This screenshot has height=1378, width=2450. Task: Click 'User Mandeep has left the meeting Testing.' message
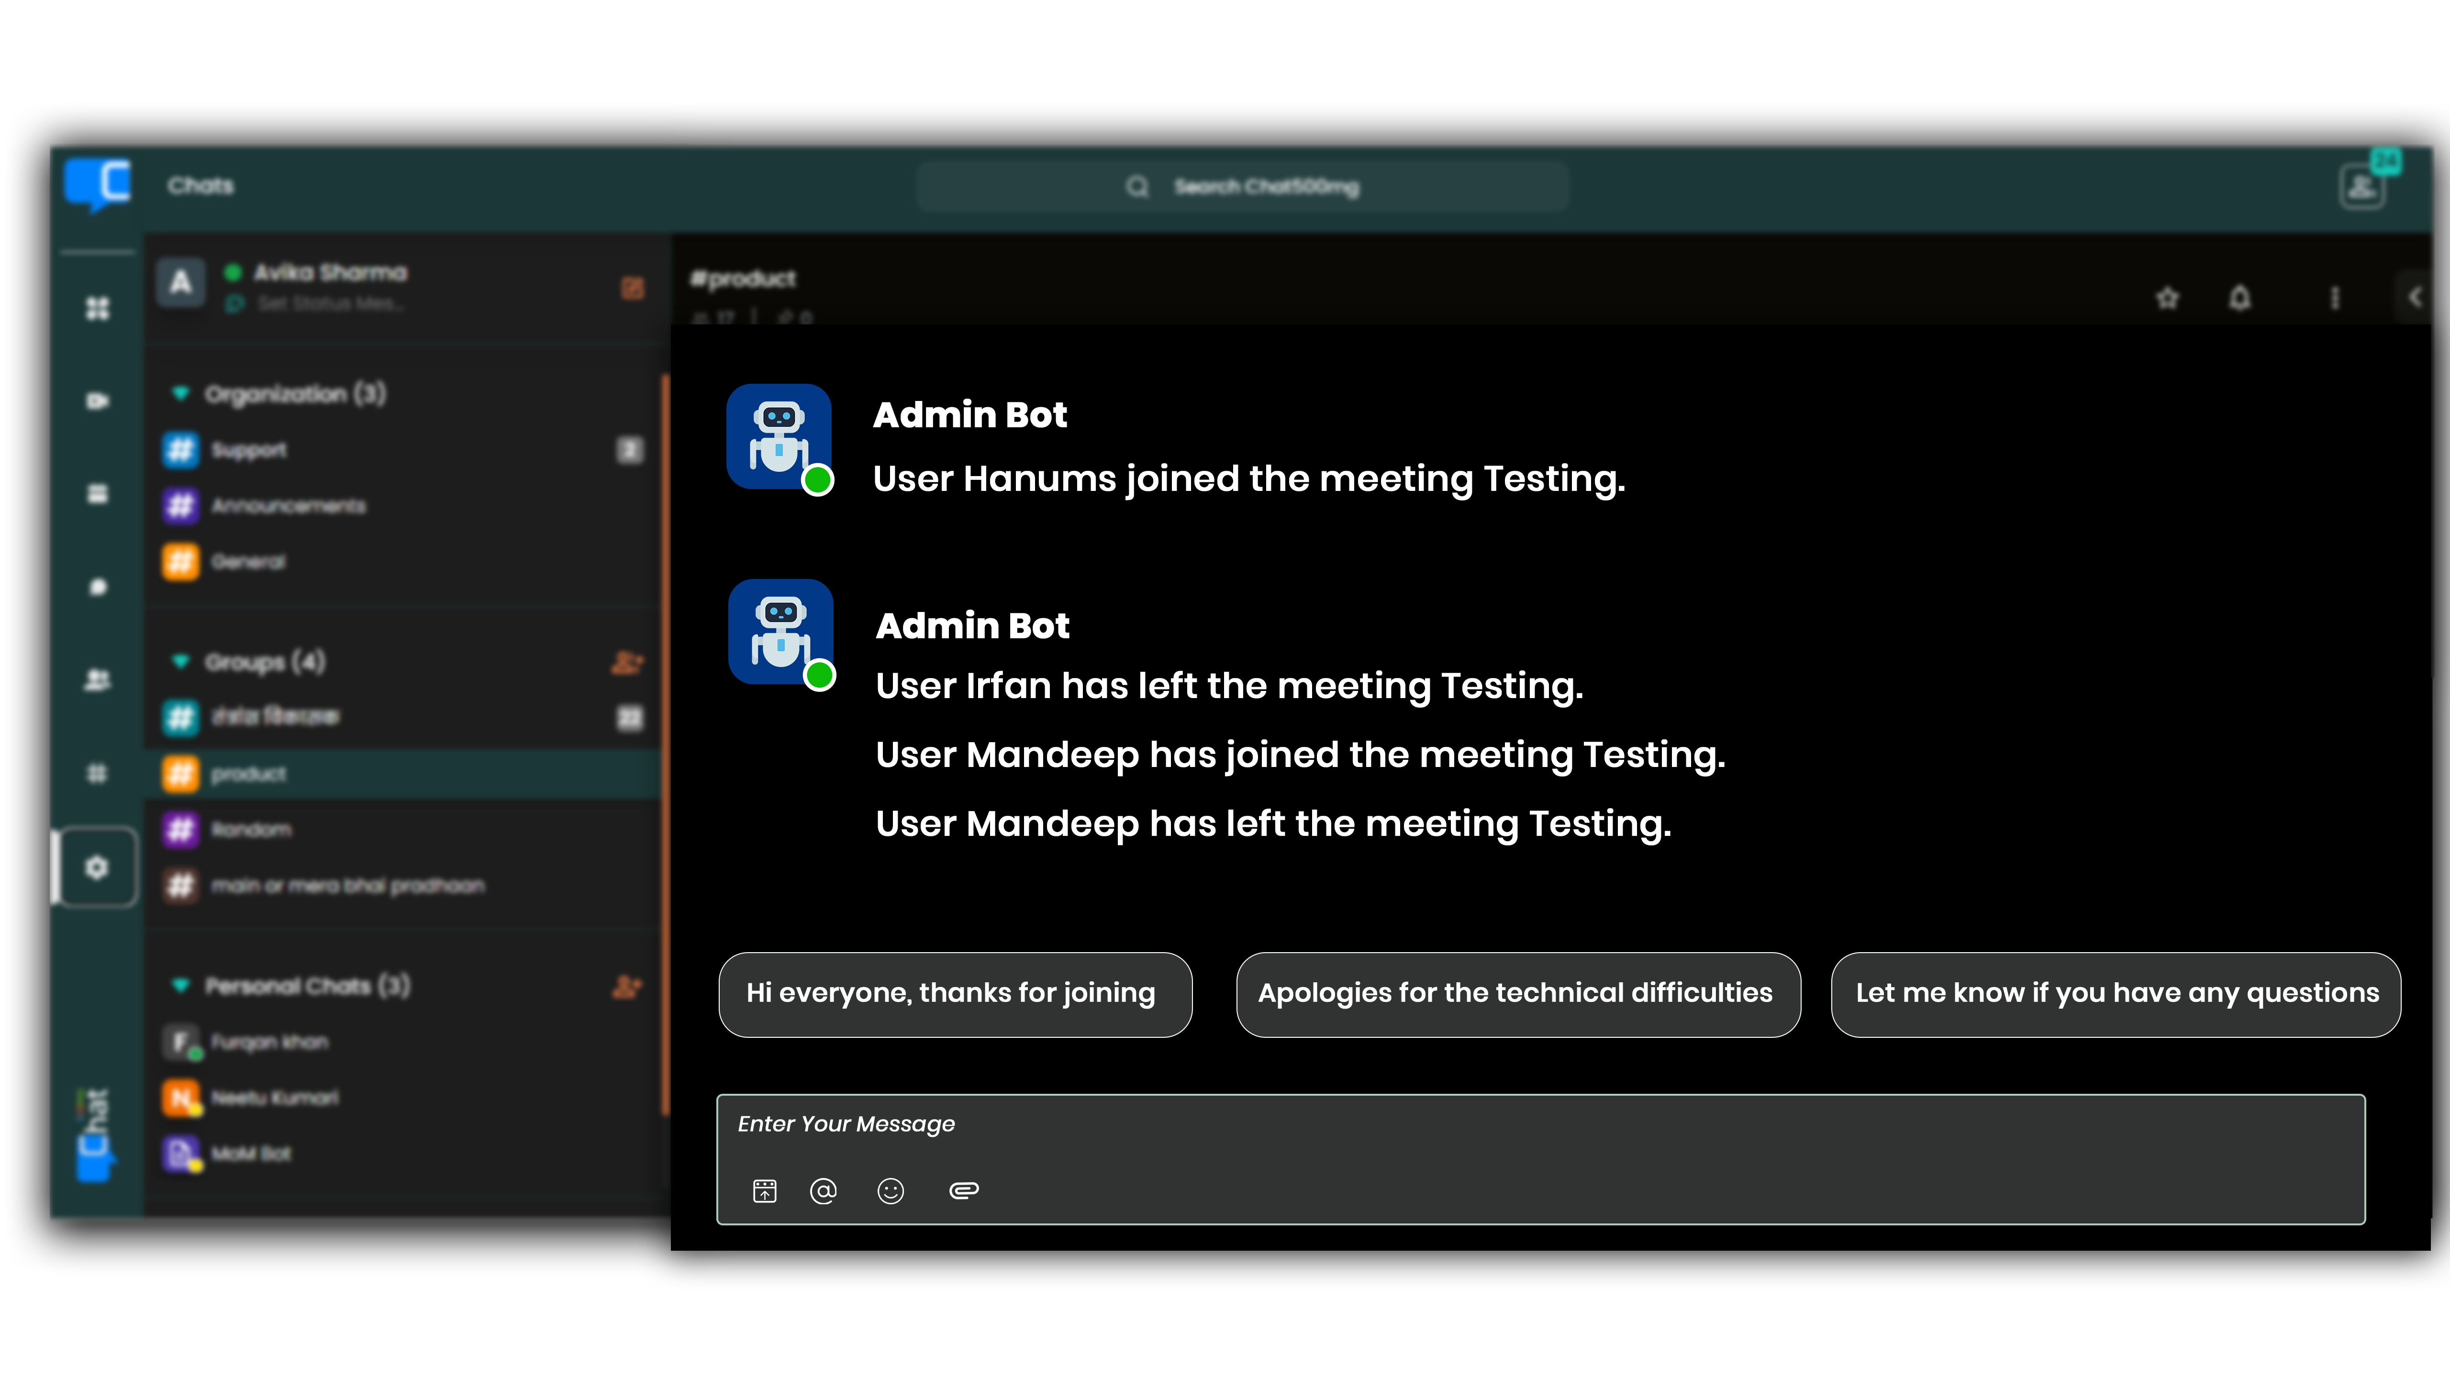click(x=1273, y=823)
